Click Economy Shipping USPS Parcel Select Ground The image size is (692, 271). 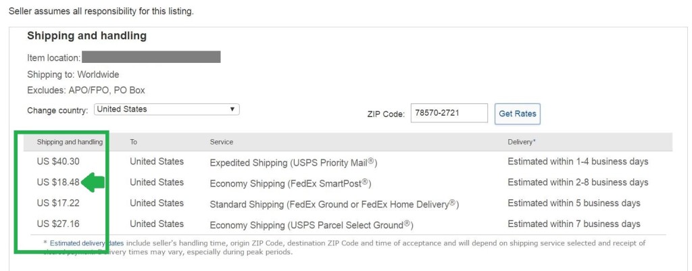click(312, 224)
